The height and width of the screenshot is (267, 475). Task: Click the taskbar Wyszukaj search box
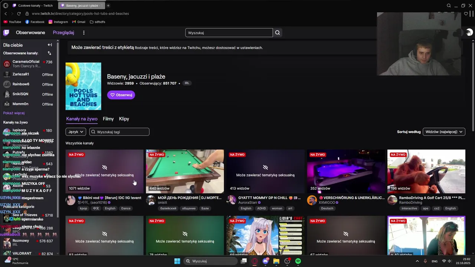pos(211,261)
